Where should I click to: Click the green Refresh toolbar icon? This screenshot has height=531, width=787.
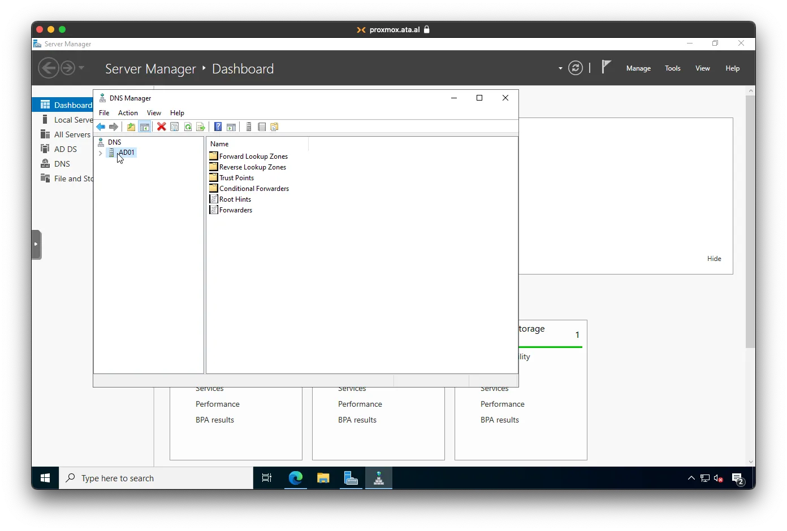[x=188, y=127]
